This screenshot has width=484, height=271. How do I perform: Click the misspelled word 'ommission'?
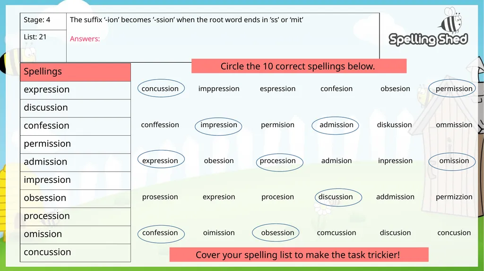[x=454, y=125]
